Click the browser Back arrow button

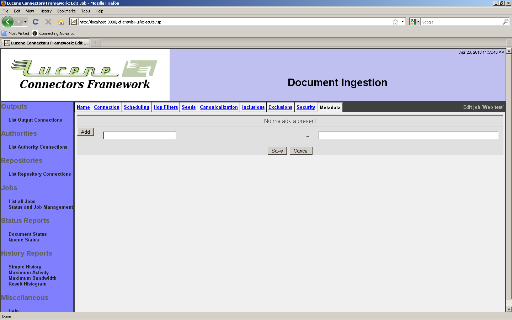click(7, 22)
